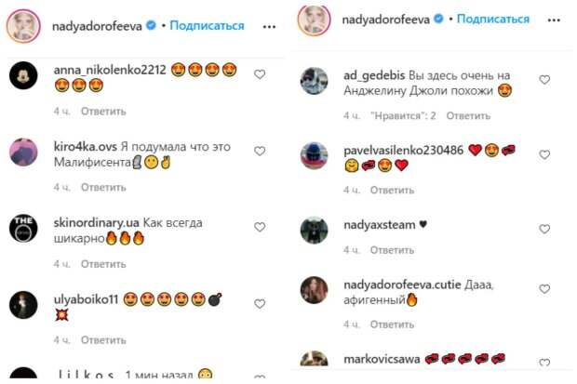View the "Нравится": 2 likes on the ad_gedebis comment

pyautogui.click(x=403, y=116)
